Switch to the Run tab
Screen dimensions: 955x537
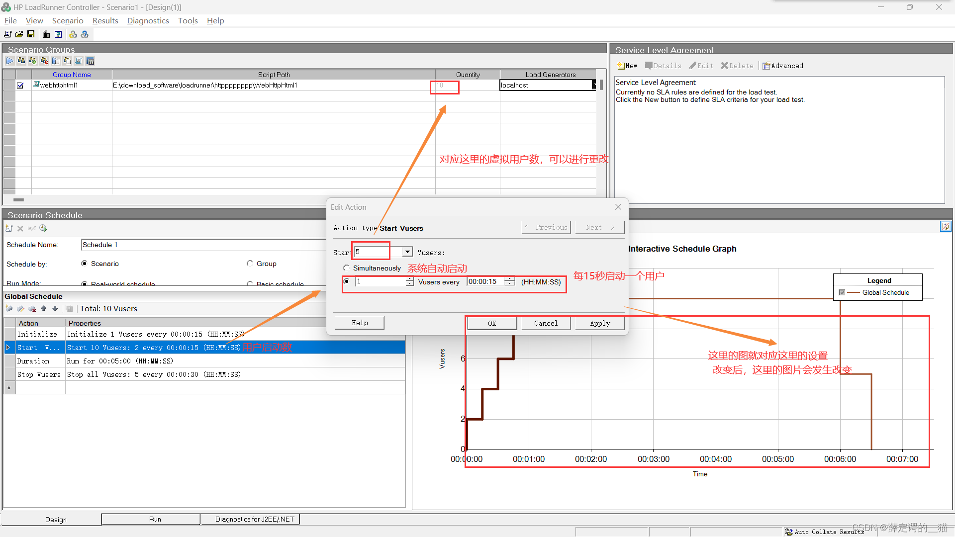pyautogui.click(x=155, y=519)
